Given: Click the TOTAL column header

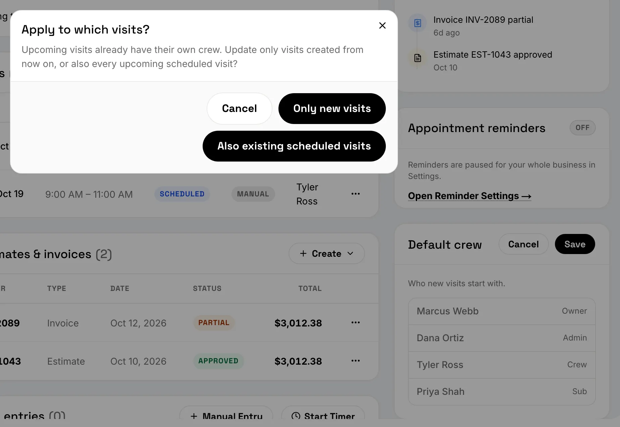Looking at the screenshot, I should [310, 289].
